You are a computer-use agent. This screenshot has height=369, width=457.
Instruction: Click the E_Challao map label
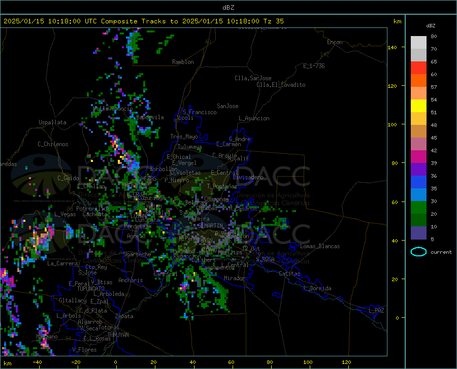[91, 186]
